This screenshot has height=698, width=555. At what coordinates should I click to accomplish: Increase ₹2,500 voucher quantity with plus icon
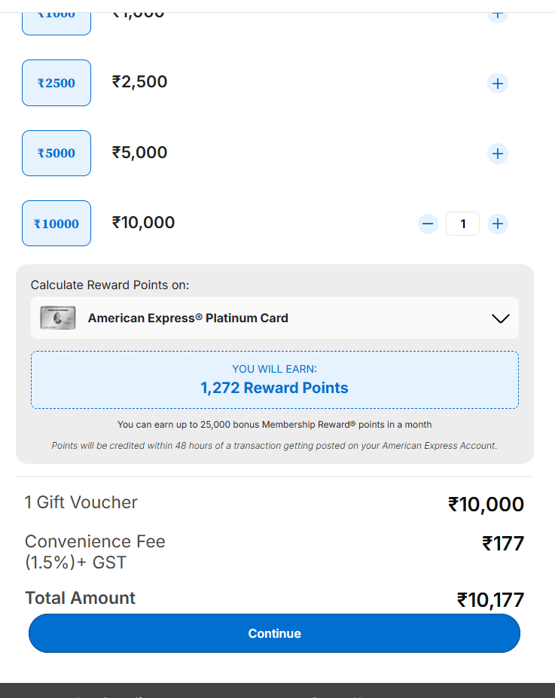[x=498, y=83]
